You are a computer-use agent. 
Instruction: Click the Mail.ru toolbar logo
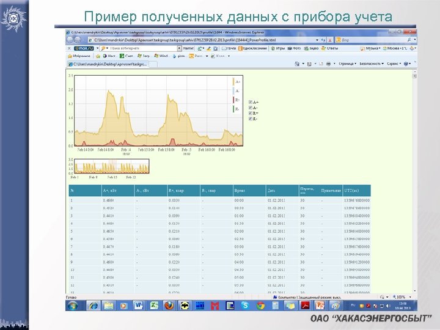[x=84, y=48]
